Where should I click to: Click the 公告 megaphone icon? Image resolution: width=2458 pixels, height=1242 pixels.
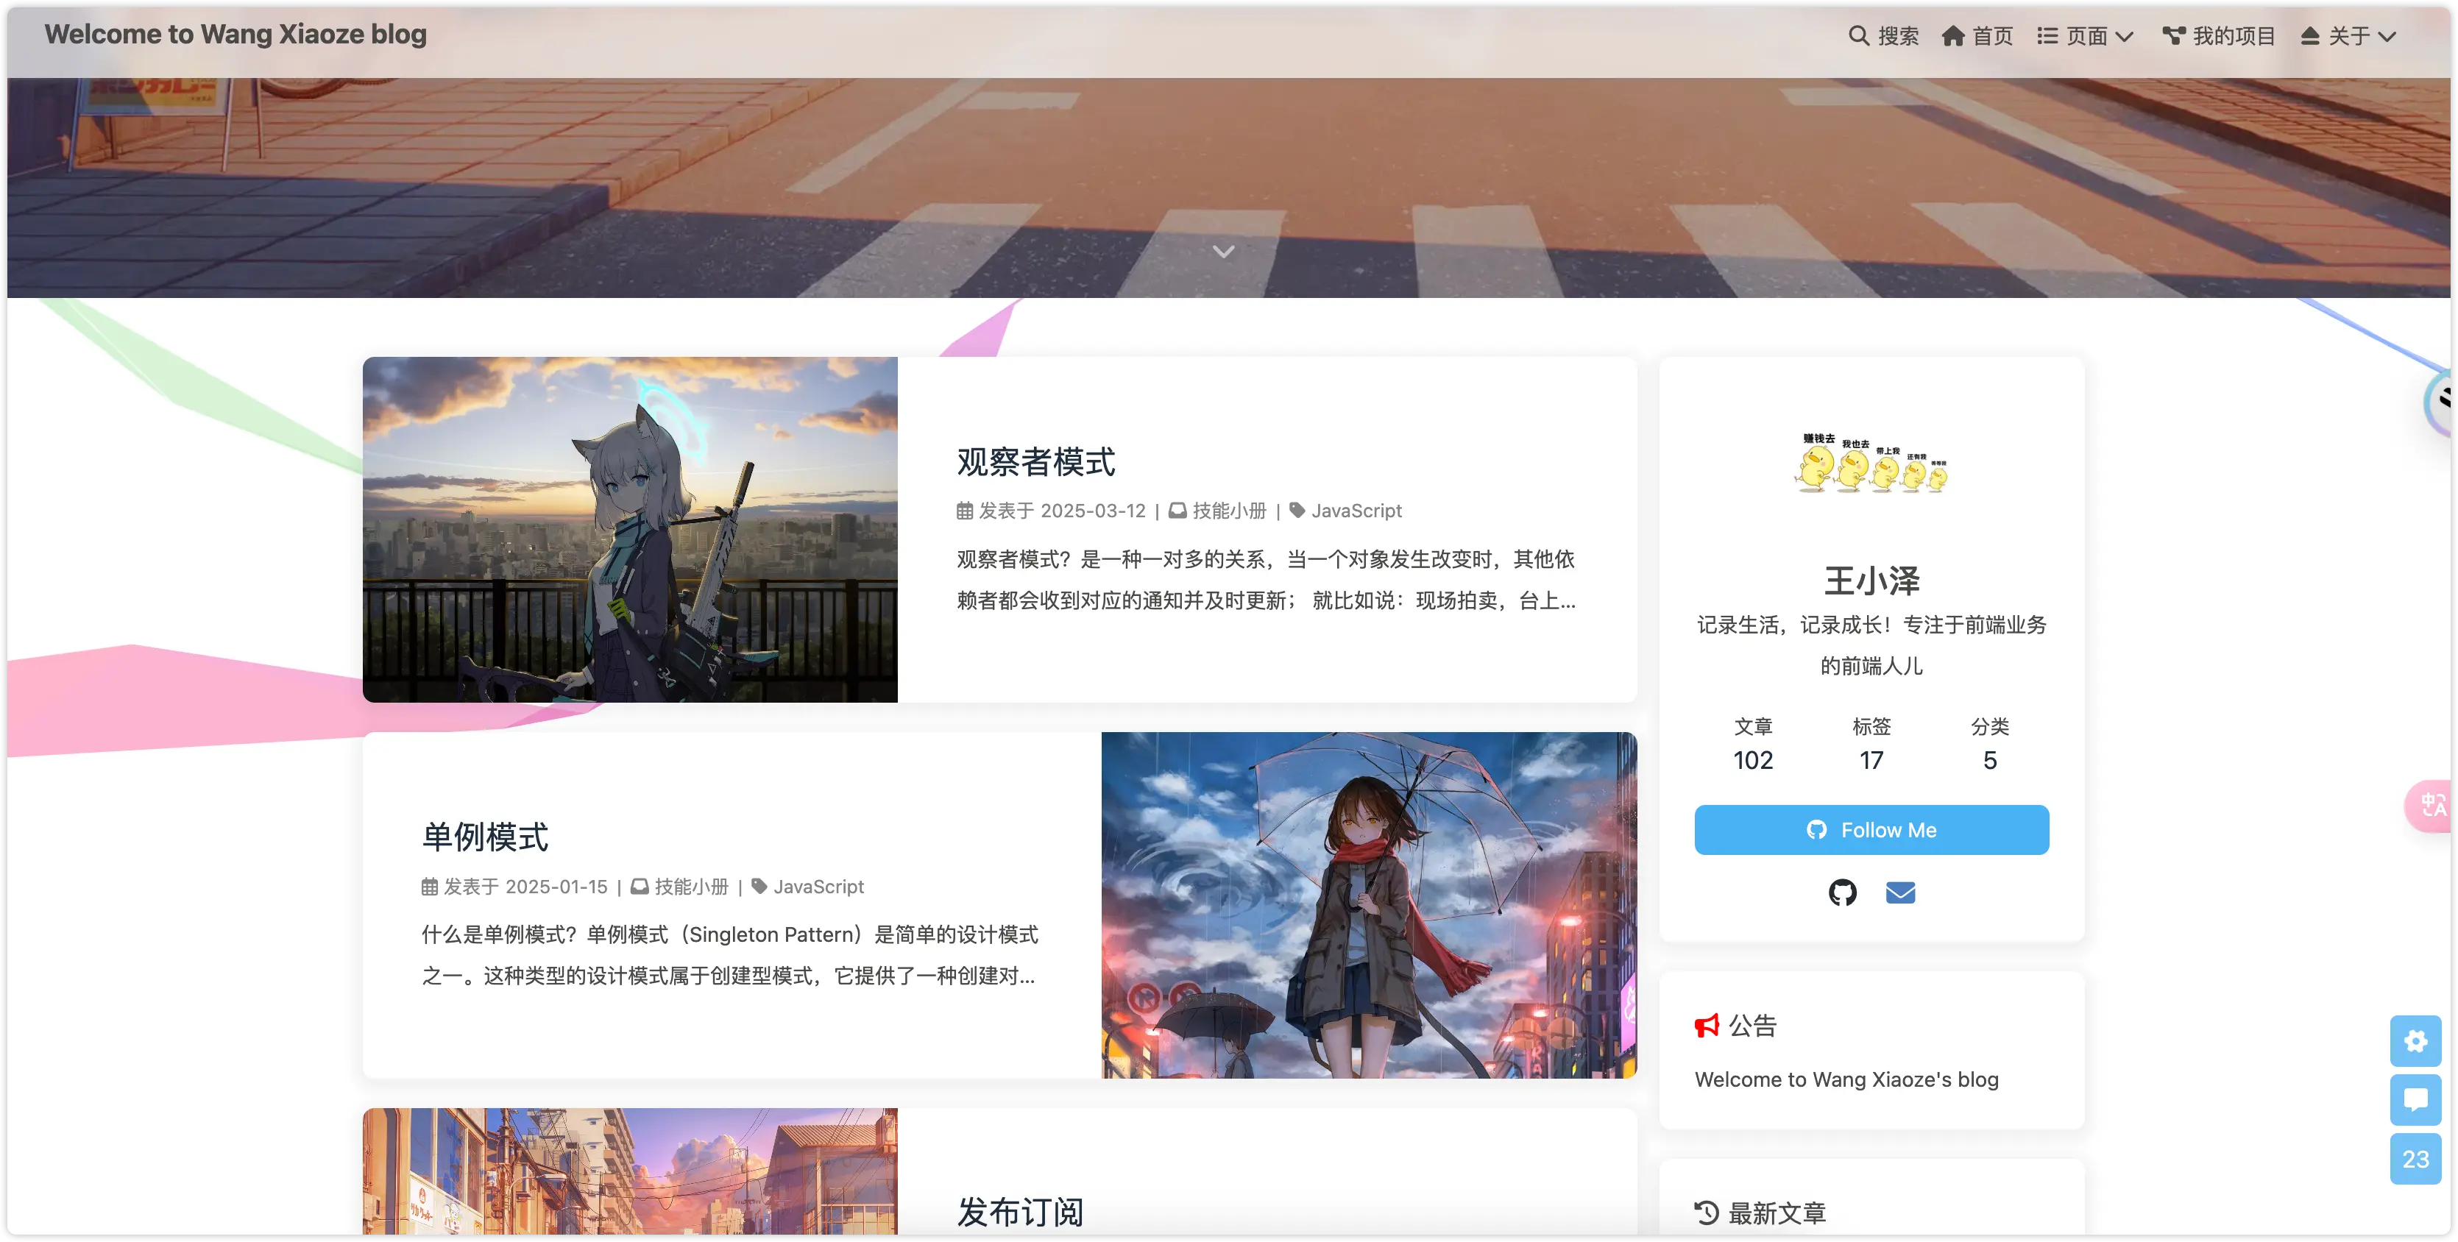pos(1706,1026)
